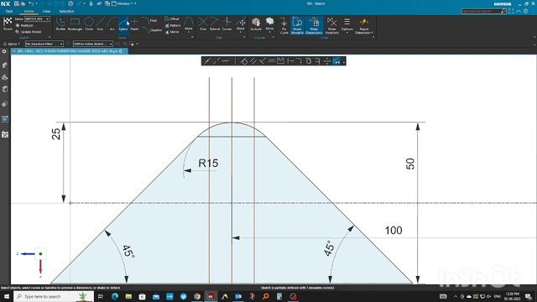Open More edit tools dropdown with move icon
The image size is (537, 302).
(241, 26)
